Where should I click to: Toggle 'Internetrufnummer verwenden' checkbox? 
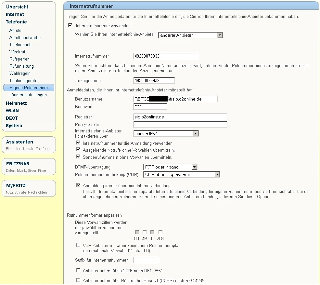click(70, 25)
